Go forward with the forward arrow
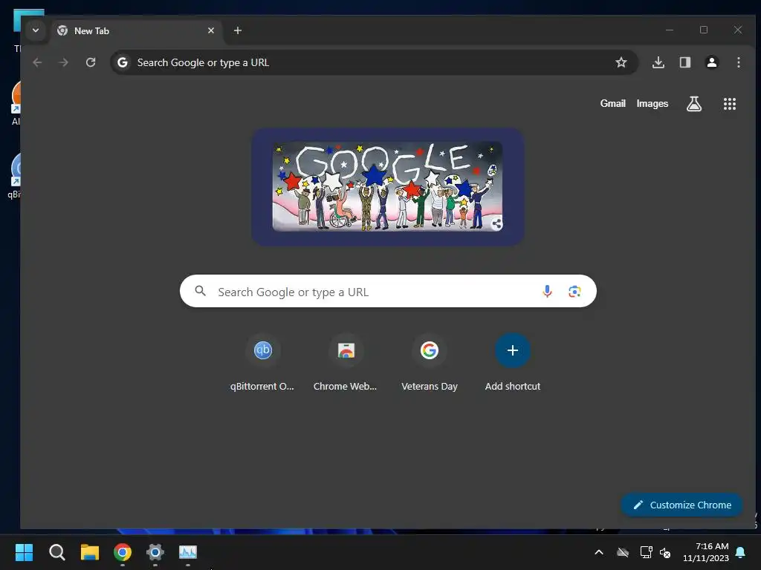761x570 pixels. pos(64,62)
